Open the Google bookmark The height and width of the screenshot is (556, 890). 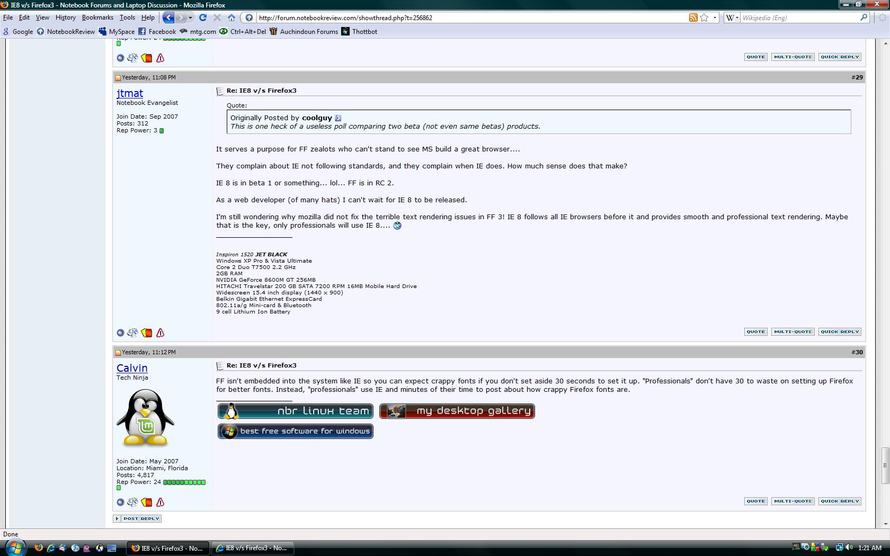point(17,31)
